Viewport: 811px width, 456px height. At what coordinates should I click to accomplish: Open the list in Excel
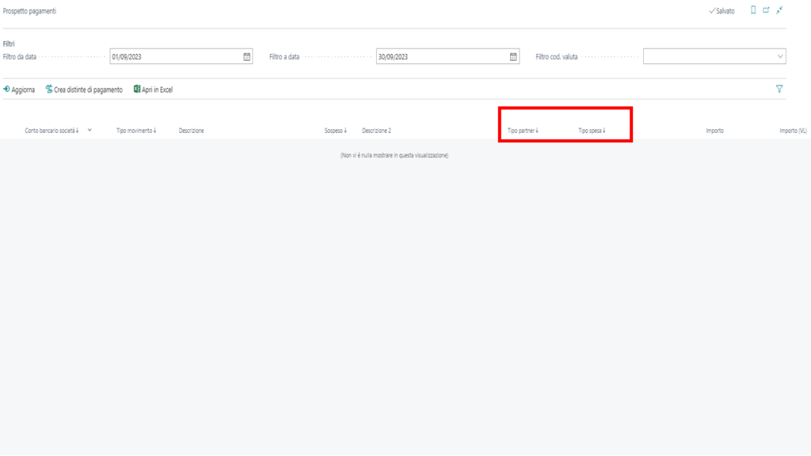(x=153, y=89)
